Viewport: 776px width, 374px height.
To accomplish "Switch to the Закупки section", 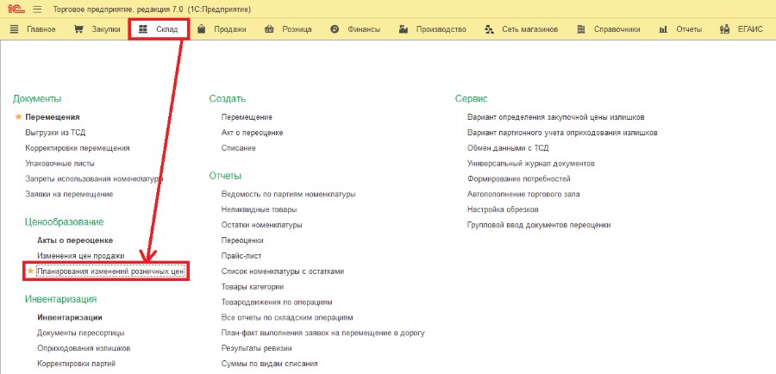I will [x=106, y=29].
